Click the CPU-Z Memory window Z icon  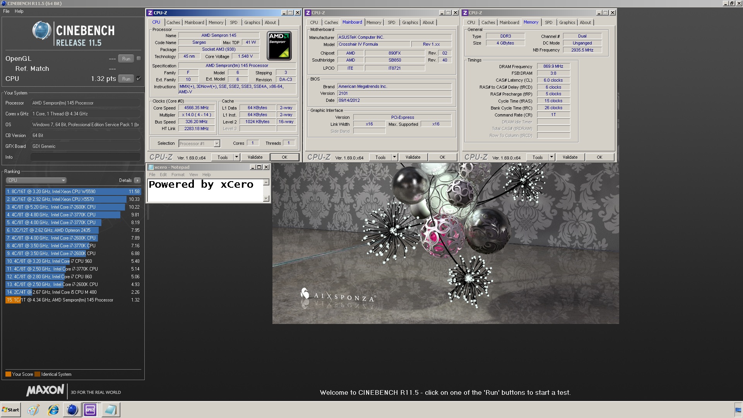(x=465, y=13)
